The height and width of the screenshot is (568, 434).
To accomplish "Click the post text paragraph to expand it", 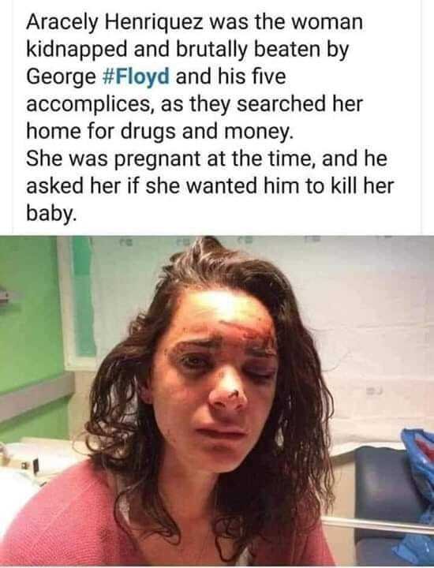I will tap(210, 118).
